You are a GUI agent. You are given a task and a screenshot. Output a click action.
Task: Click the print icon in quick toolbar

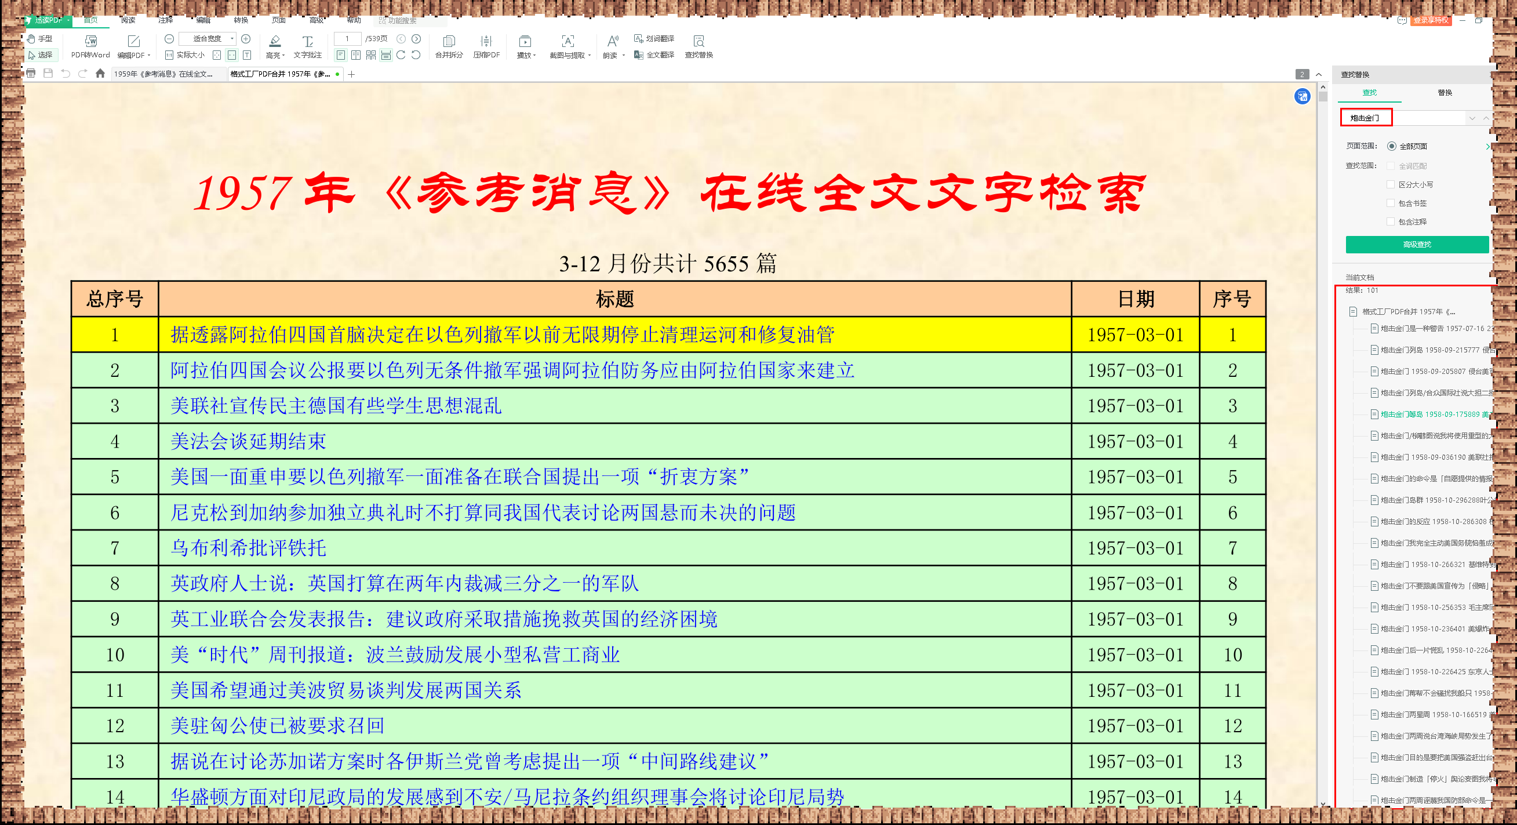[x=31, y=74]
